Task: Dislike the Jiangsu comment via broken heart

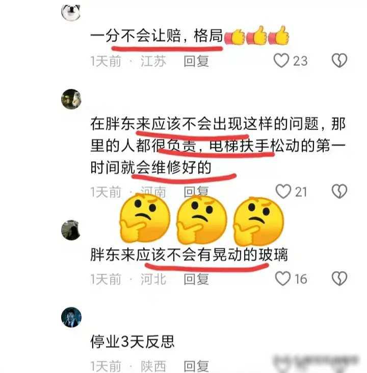Action: click(339, 61)
